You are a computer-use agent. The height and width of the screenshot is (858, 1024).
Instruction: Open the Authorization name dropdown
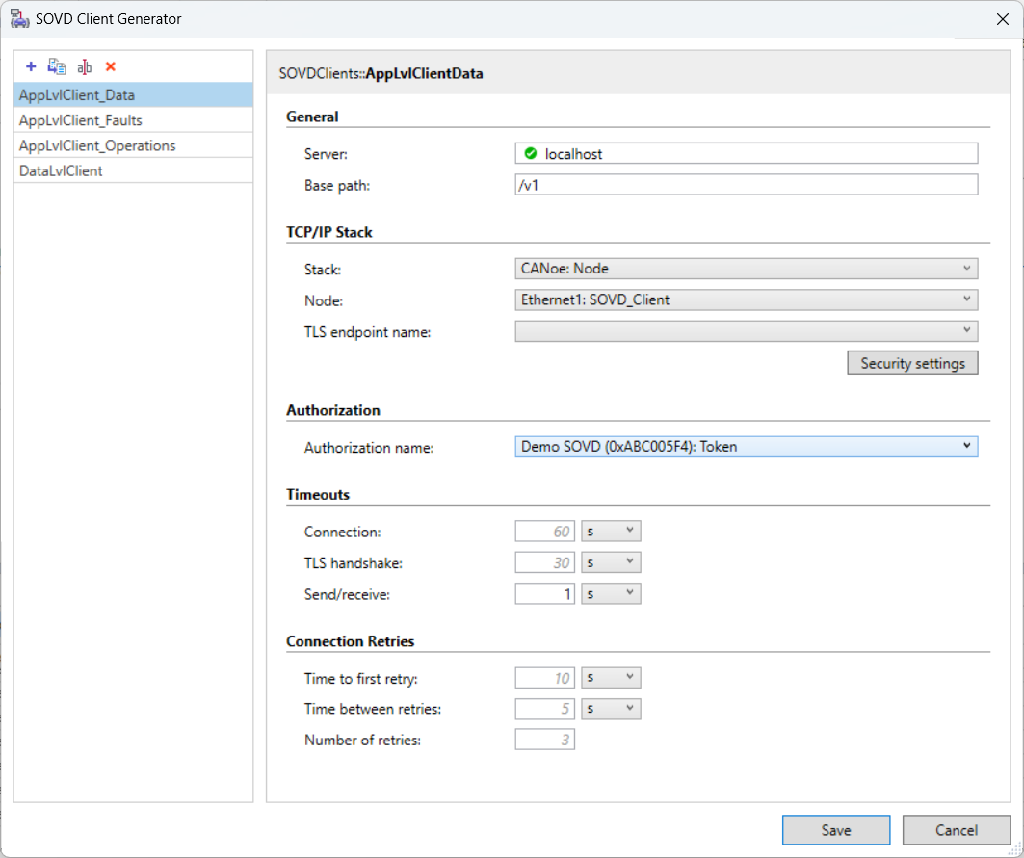coord(747,447)
